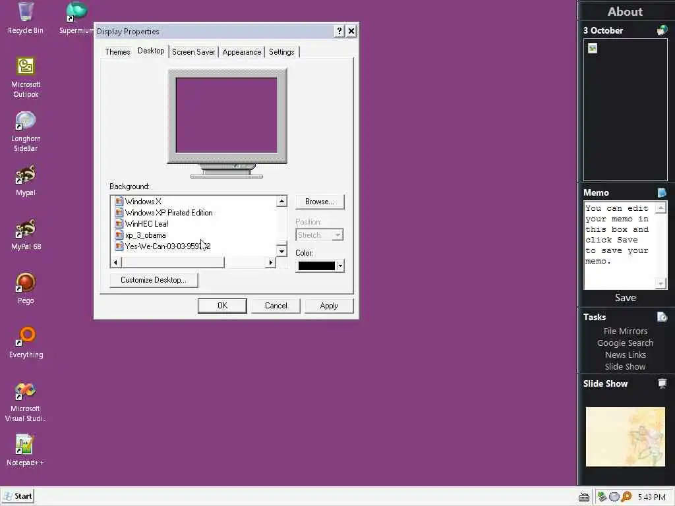
Task: Open the Supermium desktop shortcut
Action: 76,18
